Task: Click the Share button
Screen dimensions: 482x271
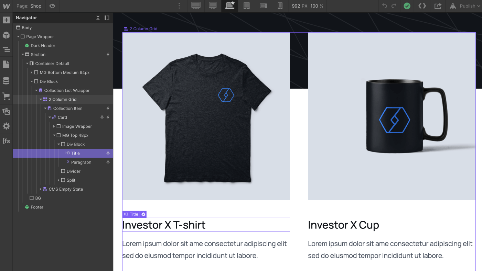Action: (x=438, y=6)
